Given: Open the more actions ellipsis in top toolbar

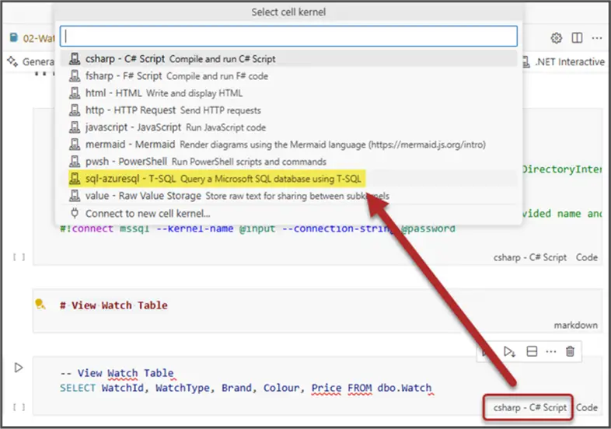Looking at the screenshot, I should tap(597, 38).
